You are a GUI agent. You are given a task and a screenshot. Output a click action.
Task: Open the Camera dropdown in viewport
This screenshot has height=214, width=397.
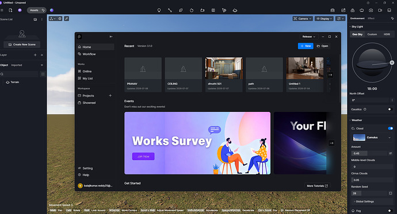[x=302, y=19]
